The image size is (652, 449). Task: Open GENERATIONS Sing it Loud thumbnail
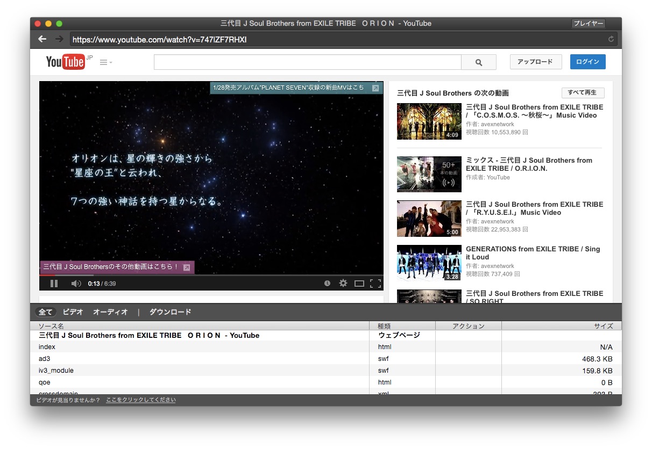[x=429, y=263]
